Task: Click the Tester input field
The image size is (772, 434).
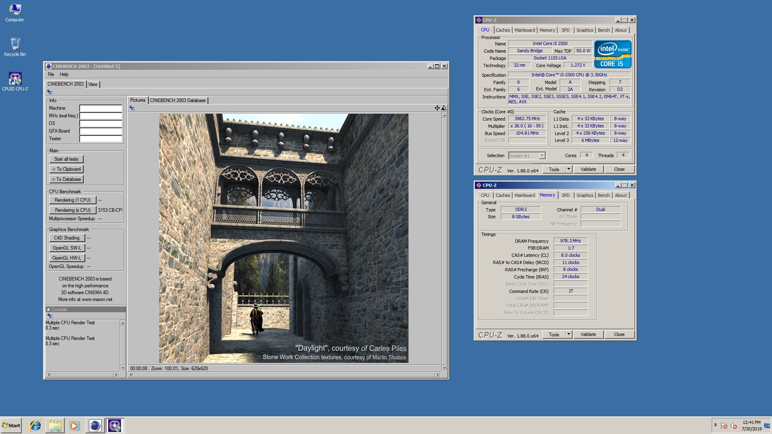Action: pos(101,139)
